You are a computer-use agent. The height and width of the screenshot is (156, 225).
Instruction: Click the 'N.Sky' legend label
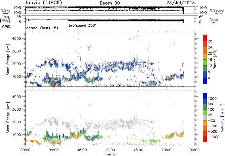click(5, 10)
